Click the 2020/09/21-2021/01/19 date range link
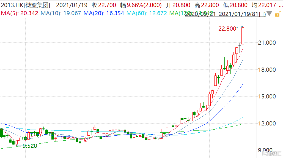 tap(225, 14)
